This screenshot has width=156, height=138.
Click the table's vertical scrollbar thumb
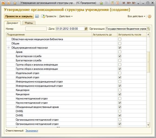pyautogui.click(x=148, y=62)
